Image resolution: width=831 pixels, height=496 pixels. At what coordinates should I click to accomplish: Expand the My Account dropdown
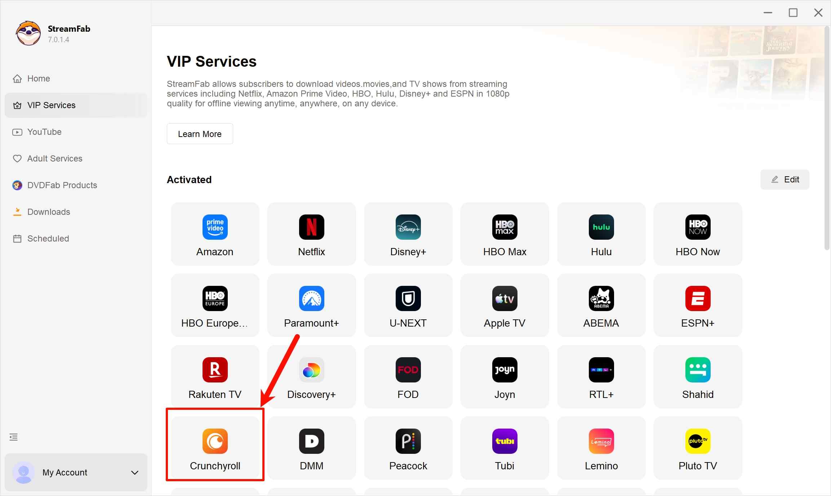pyautogui.click(x=135, y=473)
